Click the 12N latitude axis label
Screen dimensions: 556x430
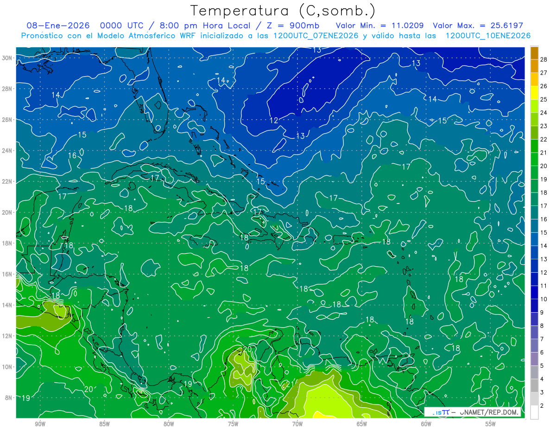(x=7, y=336)
